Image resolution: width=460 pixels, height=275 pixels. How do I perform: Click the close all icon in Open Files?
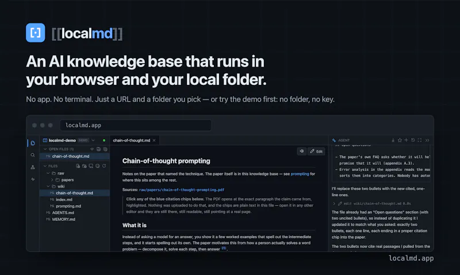(x=105, y=149)
